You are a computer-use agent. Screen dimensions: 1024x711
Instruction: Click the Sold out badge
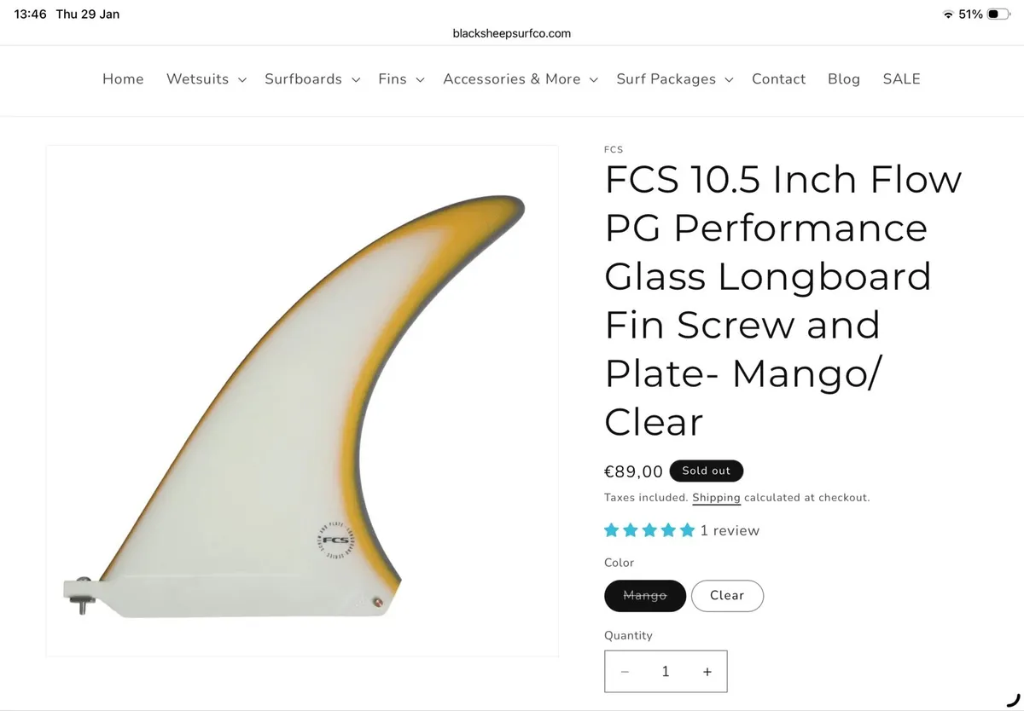click(707, 471)
